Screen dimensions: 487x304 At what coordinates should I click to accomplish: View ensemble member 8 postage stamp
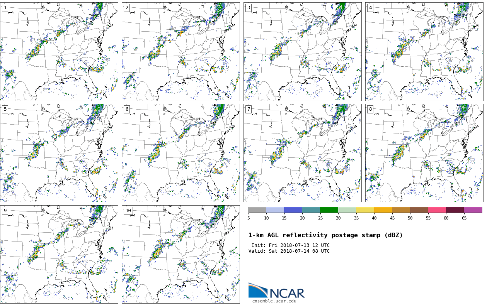coord(424,153)
